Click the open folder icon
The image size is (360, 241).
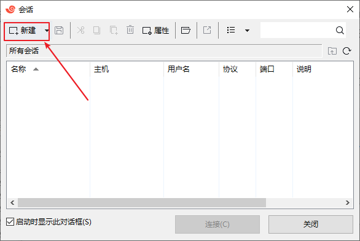click(186, 30)
